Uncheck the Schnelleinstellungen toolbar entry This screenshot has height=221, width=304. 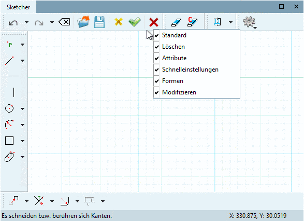[197, 70]
